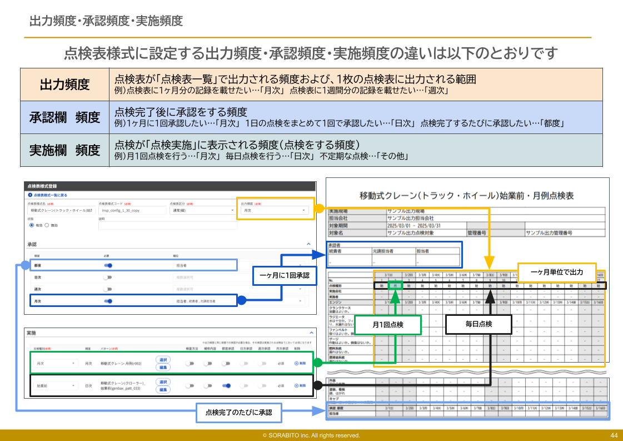Select the 無効 radio button
Image resolution: width=623 pixels, height=441 pixels.
(46, 225)
